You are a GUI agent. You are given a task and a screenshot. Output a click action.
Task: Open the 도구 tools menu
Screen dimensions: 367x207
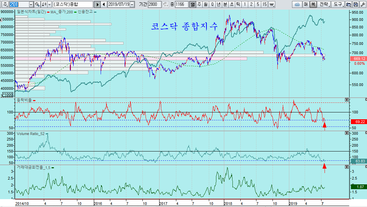pos(338,4)
